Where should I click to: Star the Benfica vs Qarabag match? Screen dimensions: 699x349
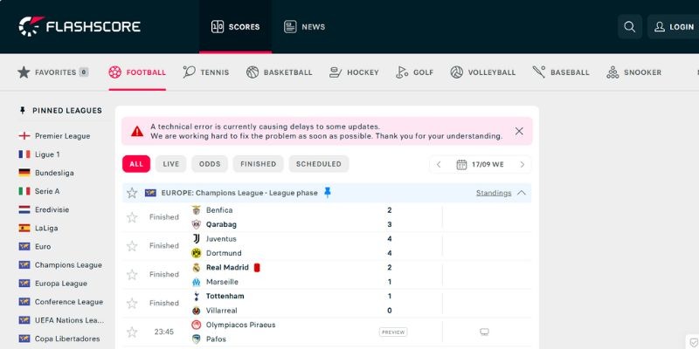pyautogui.click(x=132, y=217)
